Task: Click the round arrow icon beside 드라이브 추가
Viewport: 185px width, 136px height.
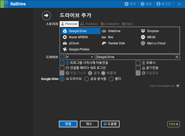Action: pos(46,15)
